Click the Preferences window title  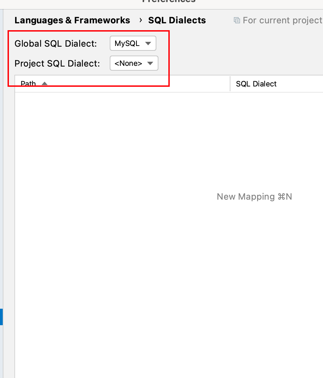pyautogui.click(x=168, y=2)
